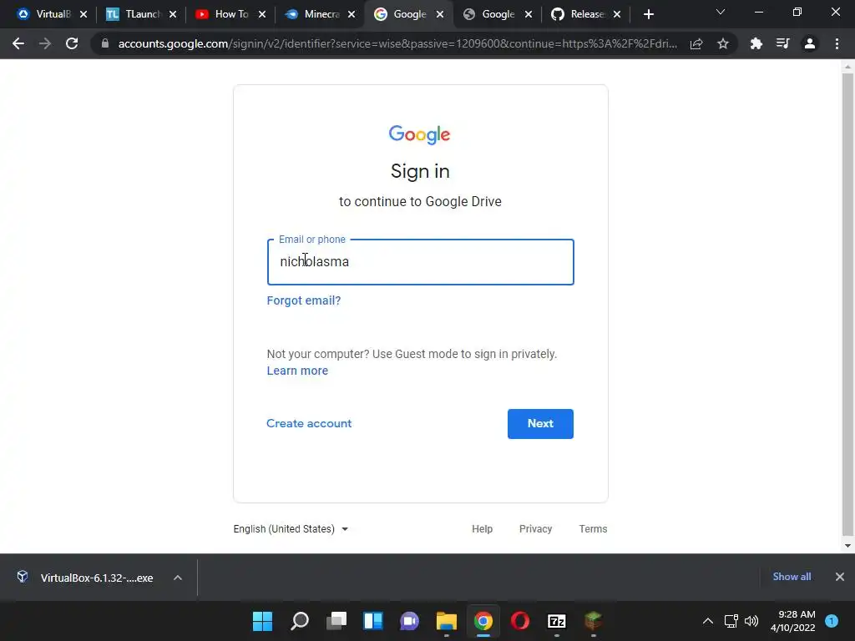Viewport: 855px width, 641px height.
Task: Open the Minecraft block taskbar icon
Action: 594,621
